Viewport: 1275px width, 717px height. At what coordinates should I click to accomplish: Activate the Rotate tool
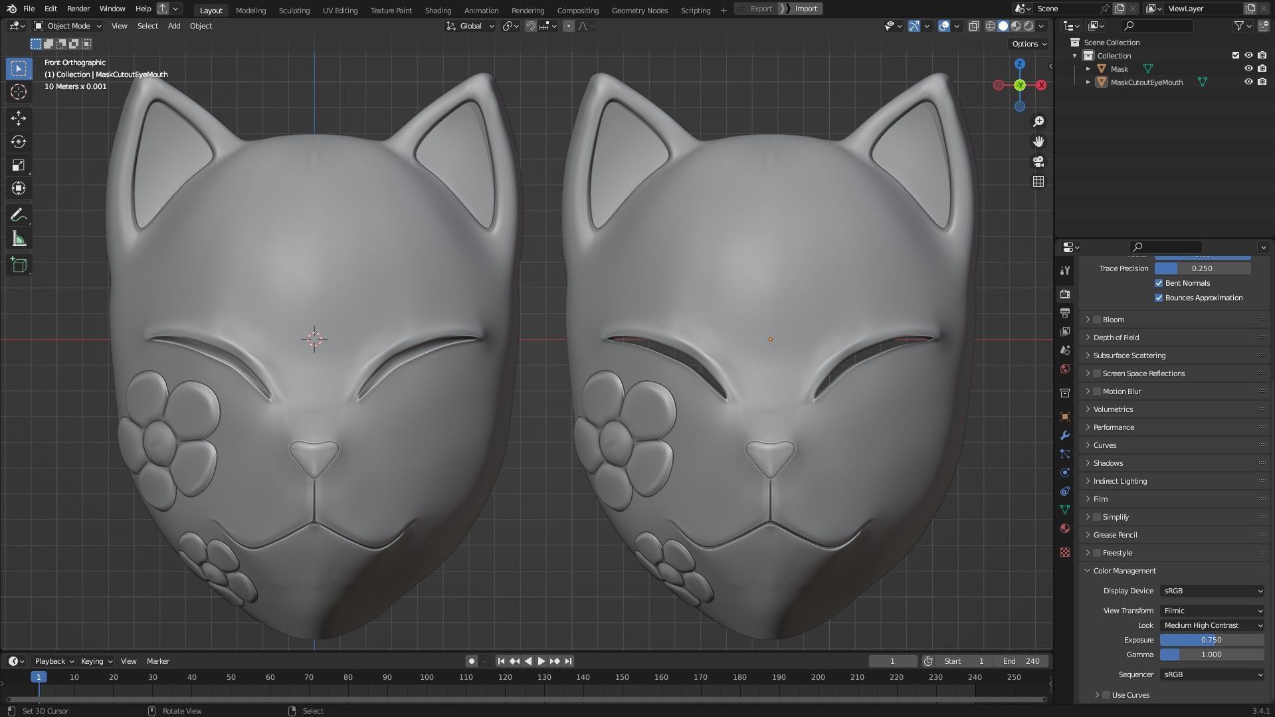point(19,142)
